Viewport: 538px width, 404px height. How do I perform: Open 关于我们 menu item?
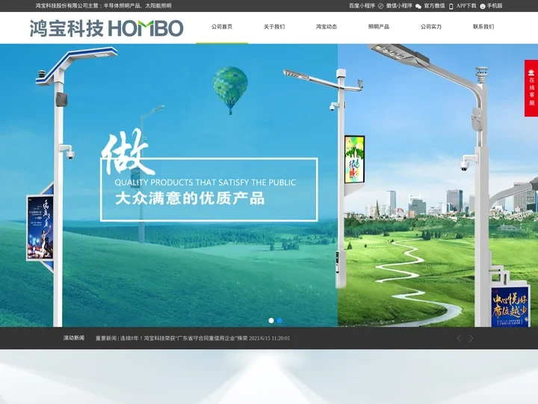tap(274, 27)
